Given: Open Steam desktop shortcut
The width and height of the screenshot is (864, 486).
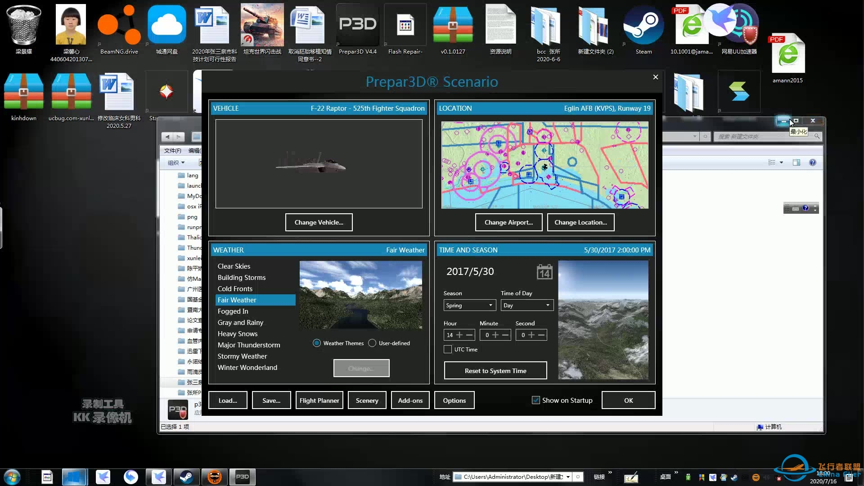Looking at the screenshot, I should 643,29.
